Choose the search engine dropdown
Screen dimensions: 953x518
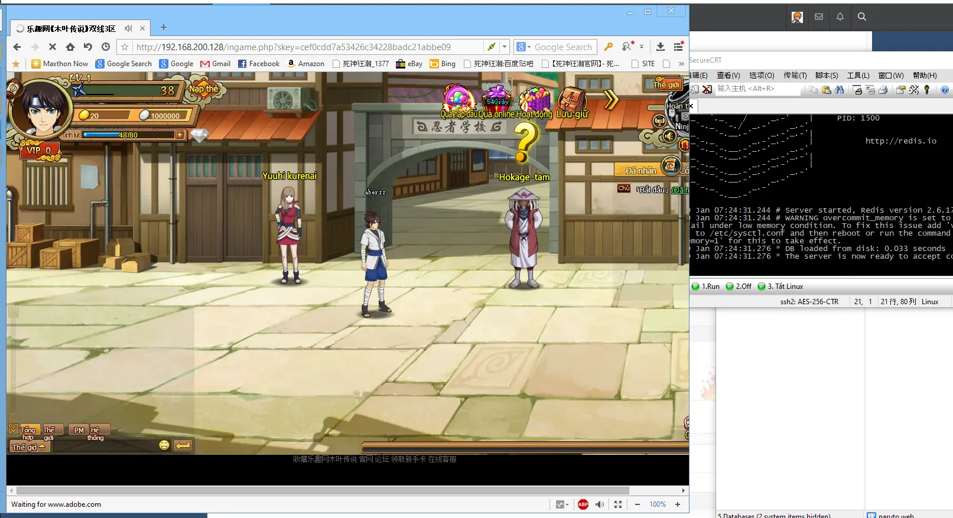(523, 47)
